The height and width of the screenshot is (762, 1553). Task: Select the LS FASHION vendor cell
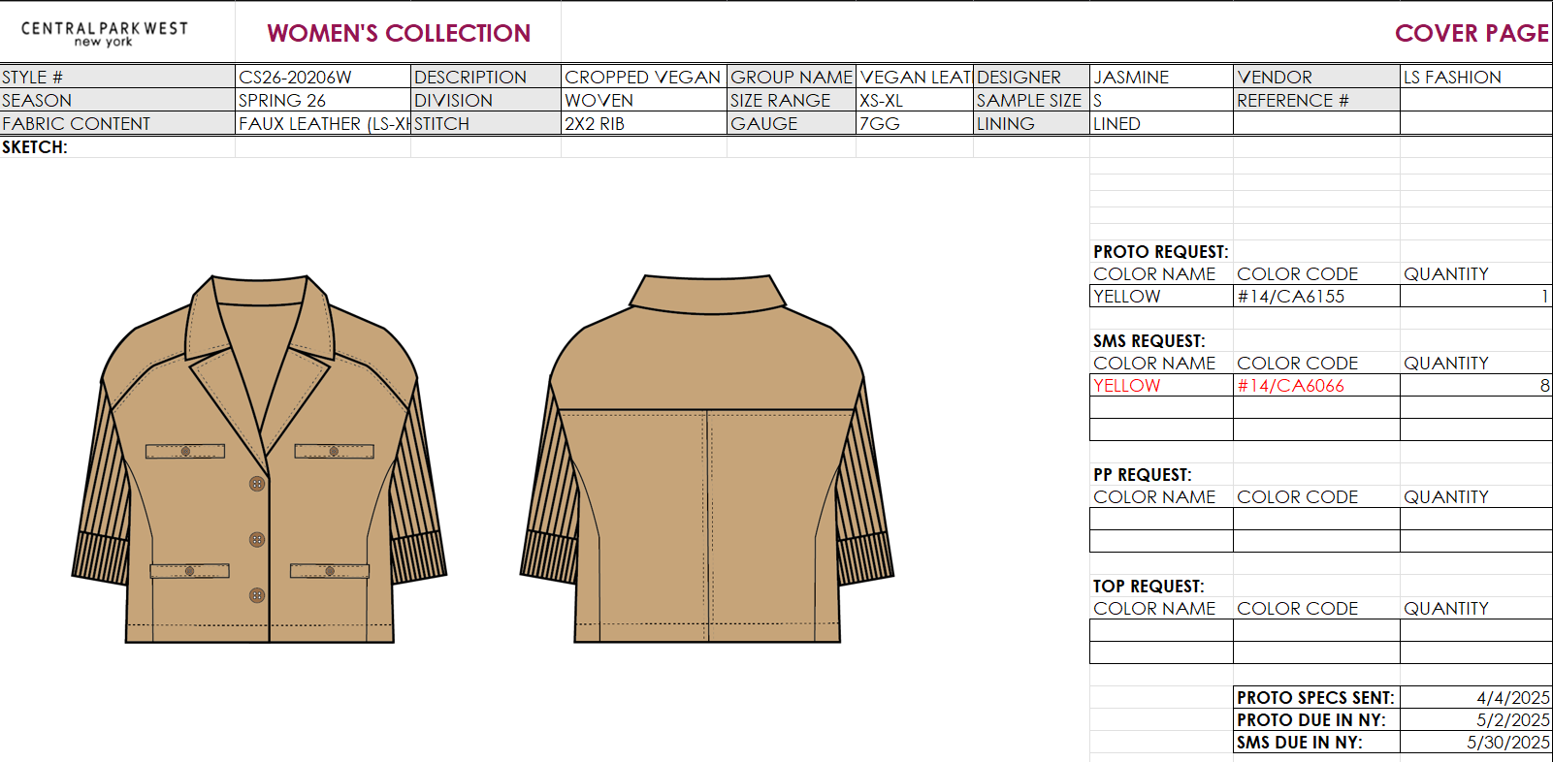[1476, 77]
